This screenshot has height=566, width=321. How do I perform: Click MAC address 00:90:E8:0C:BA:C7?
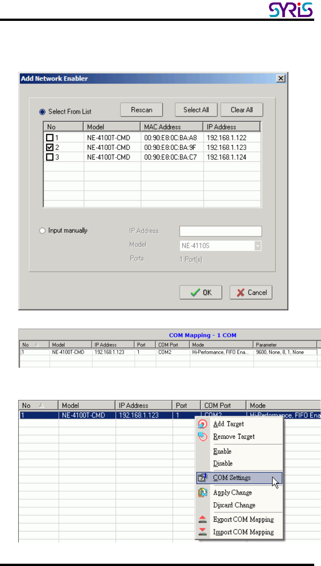170,157
